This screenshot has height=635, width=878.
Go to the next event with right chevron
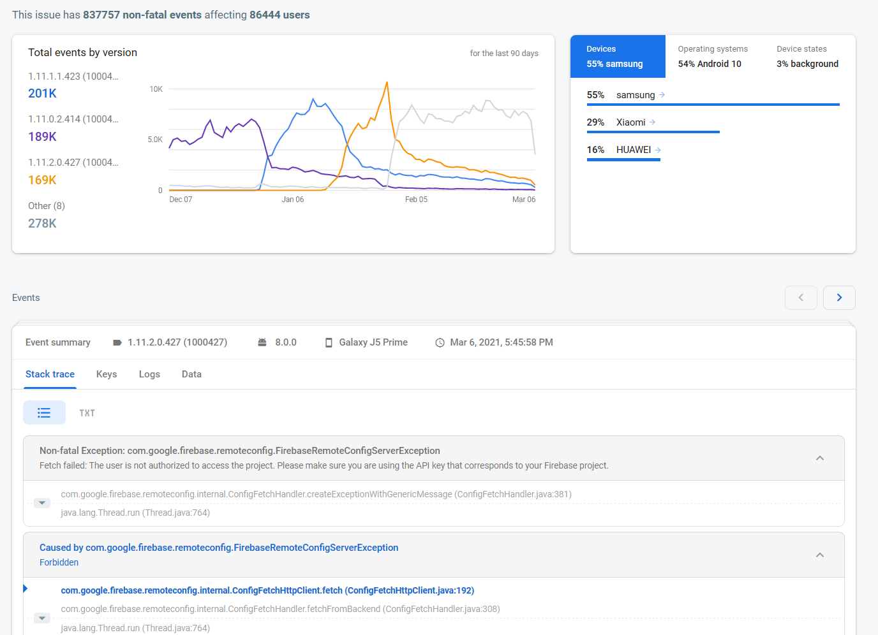pos(839,298)
